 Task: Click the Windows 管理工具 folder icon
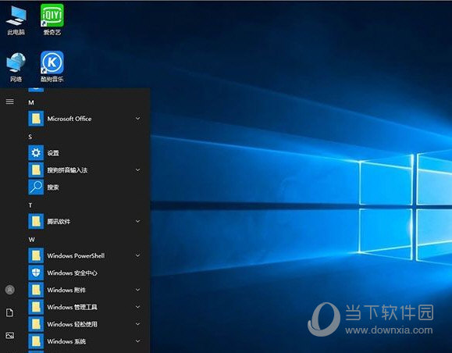[36, 307]
